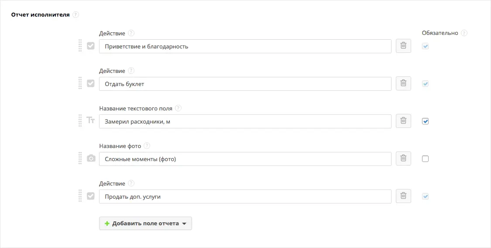This screenshot has width=491, height=248.
Task: Click the camera icon of photo field
Action: (x=91, y=158)
